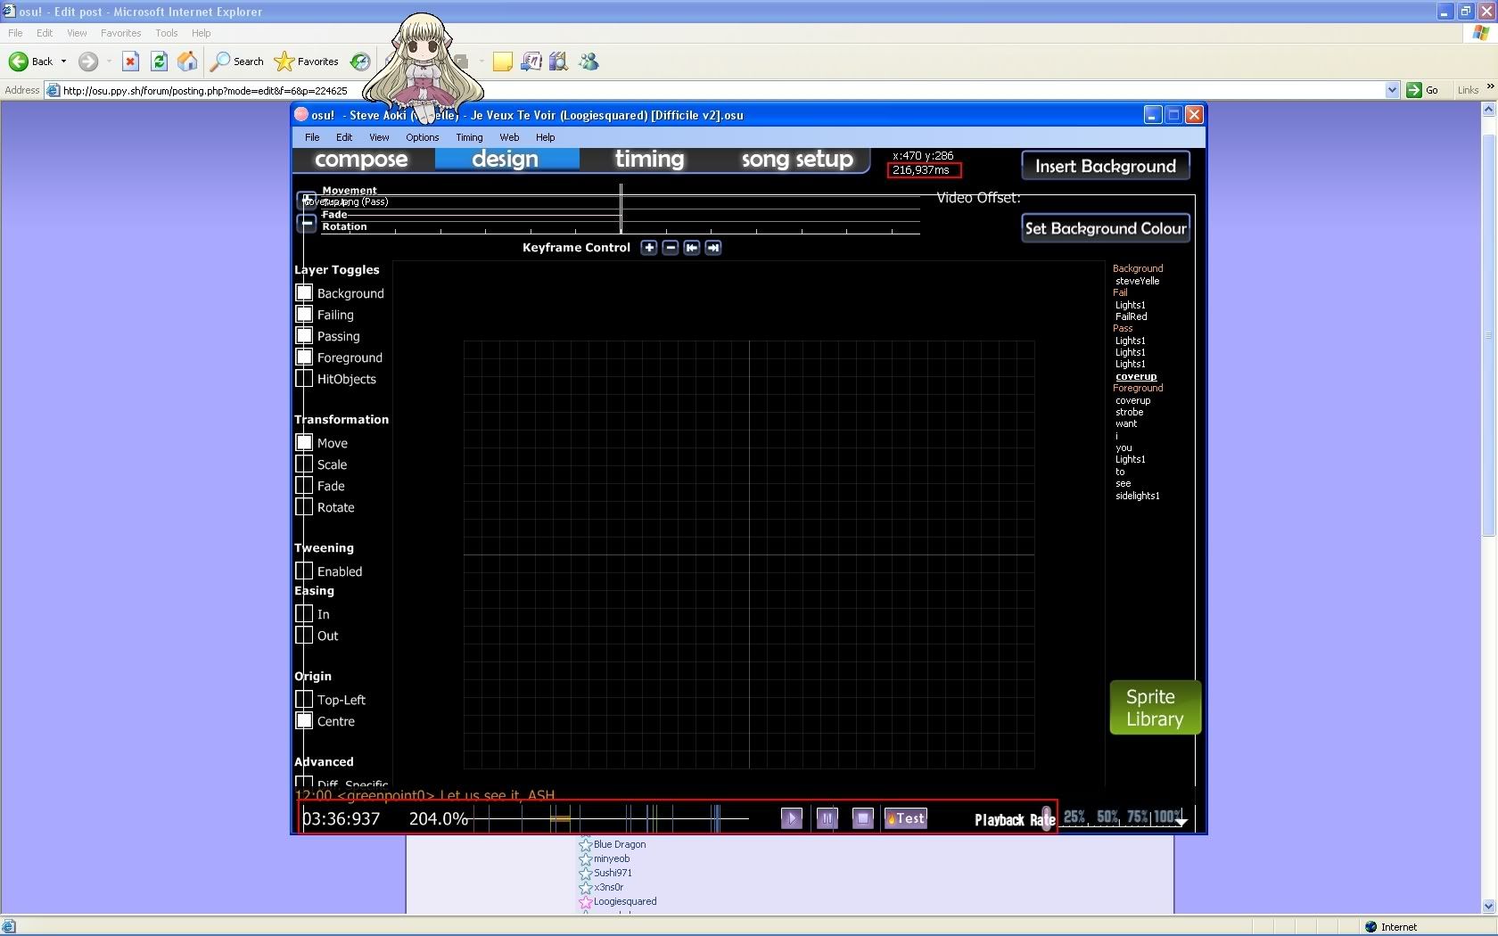Open Internet Explorer Home page
Viewport: 1498px width, 936px height.
coord(187,62)
